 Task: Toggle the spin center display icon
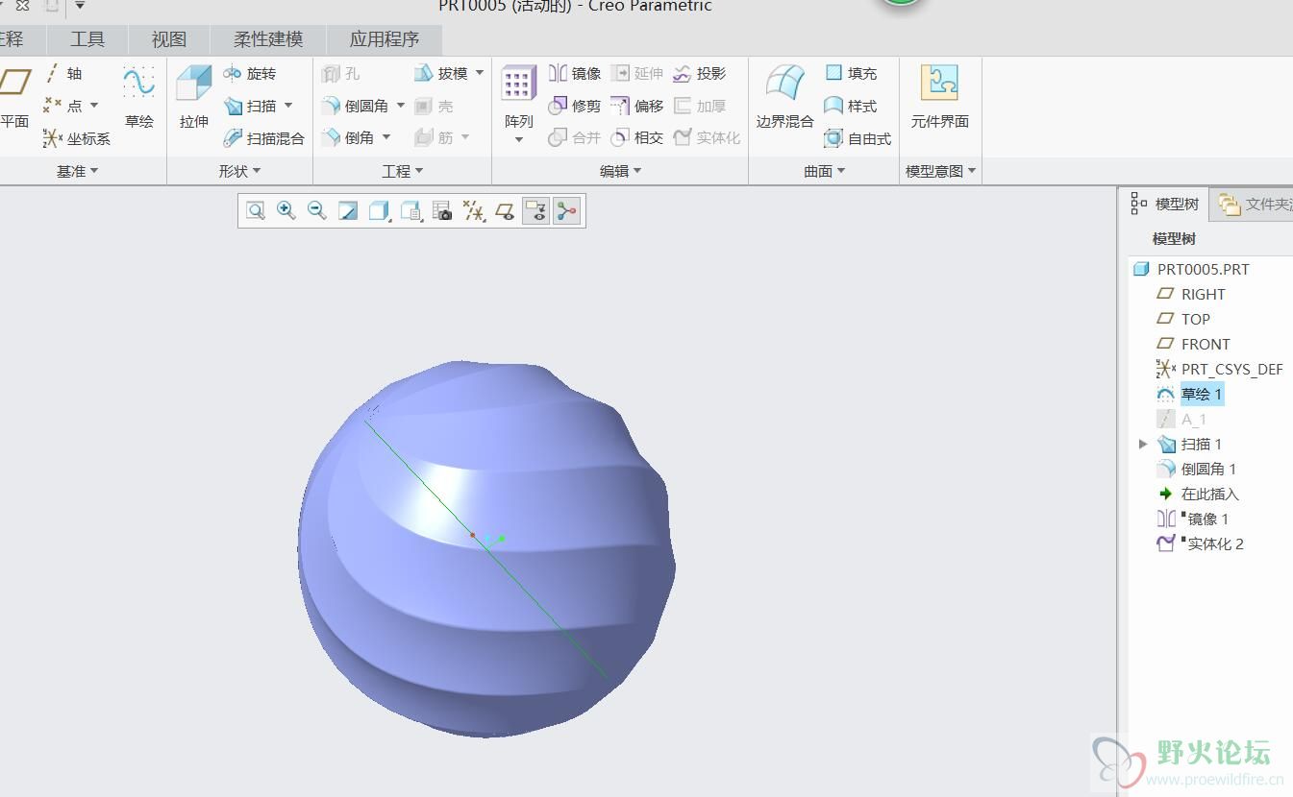567,211
